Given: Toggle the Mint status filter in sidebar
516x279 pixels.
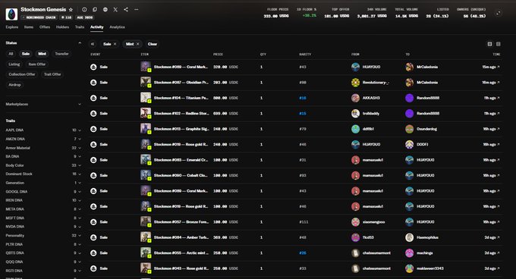Looking at the screenshot, I should [x=42, y=54].
